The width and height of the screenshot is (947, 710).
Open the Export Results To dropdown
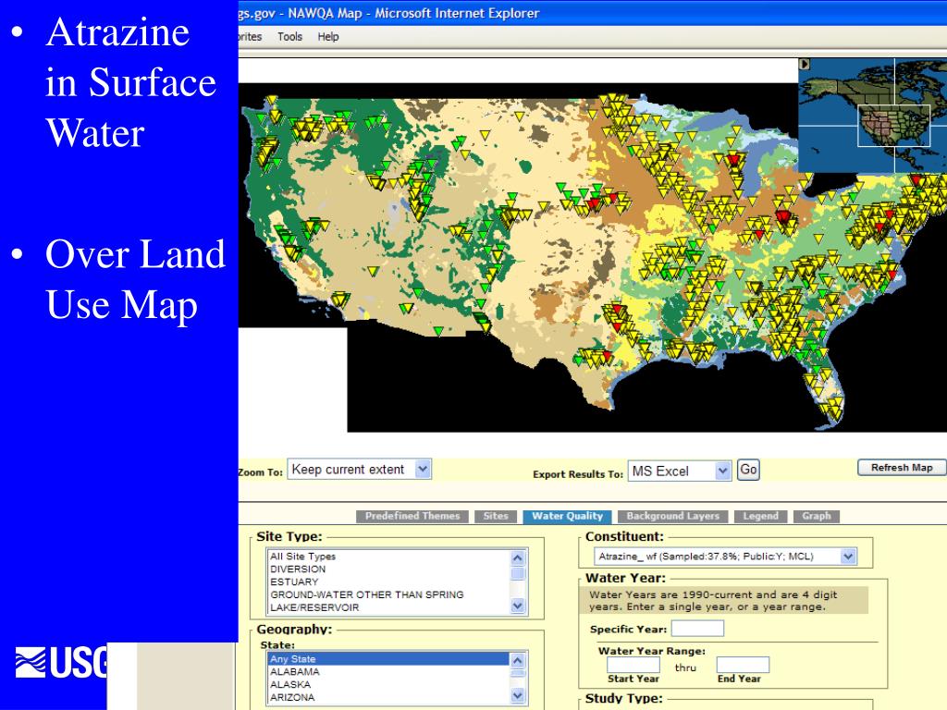680,471
